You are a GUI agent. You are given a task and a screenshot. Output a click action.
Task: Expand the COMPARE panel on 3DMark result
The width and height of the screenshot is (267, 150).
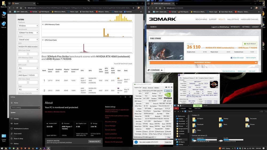click(x=155, y=70)
